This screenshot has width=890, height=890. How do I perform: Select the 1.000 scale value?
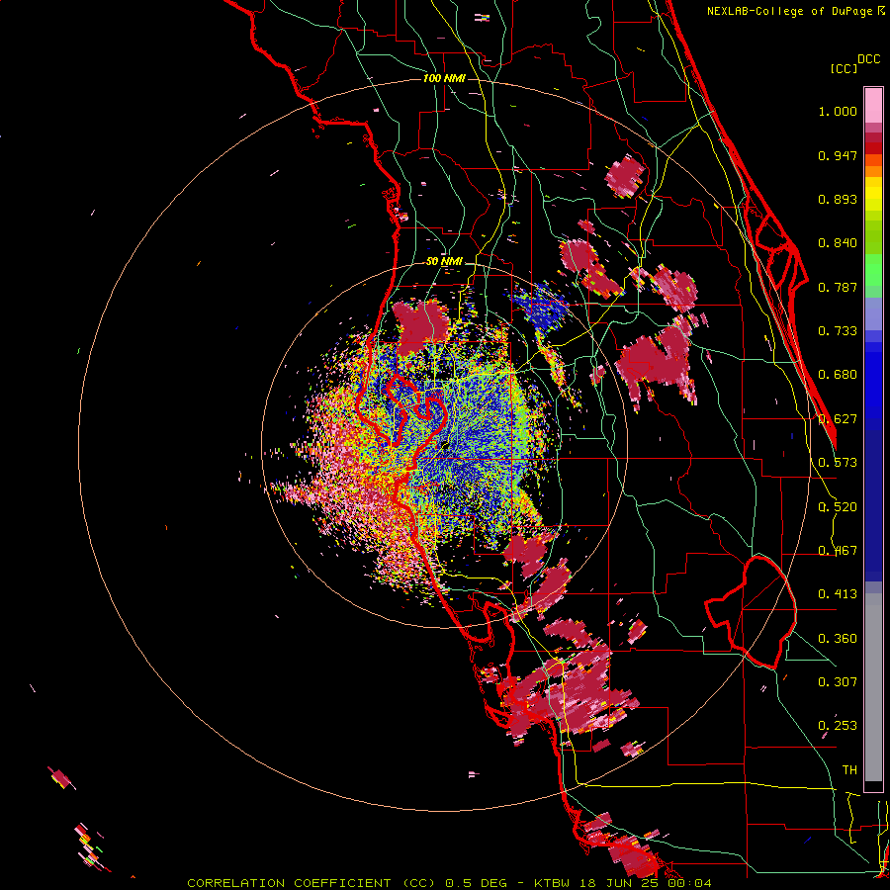click(838, 111)
